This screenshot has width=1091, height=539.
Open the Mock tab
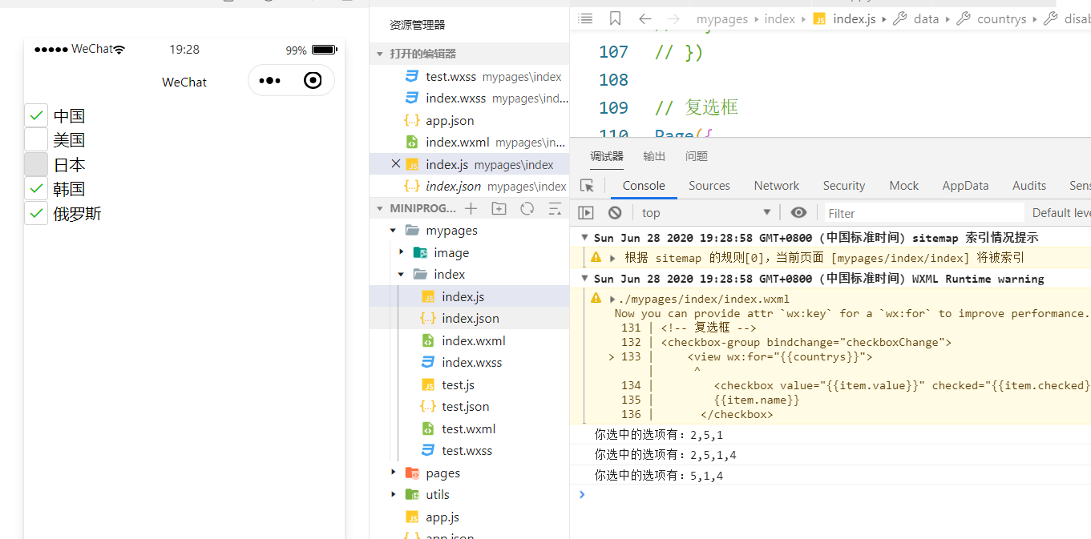point(904,186)
